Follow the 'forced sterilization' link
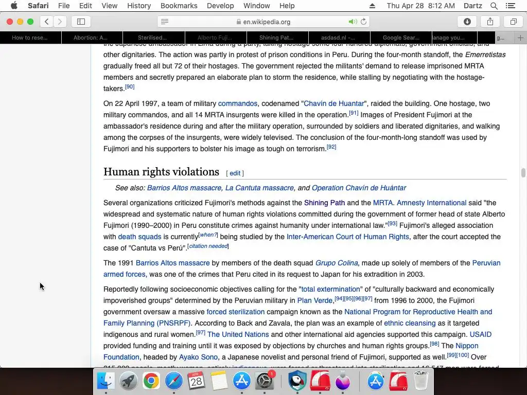 click(x=236, y=312)
